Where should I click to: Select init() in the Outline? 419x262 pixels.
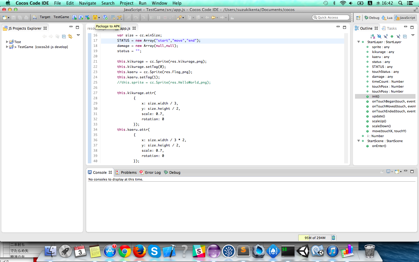[x=375, y=96]
